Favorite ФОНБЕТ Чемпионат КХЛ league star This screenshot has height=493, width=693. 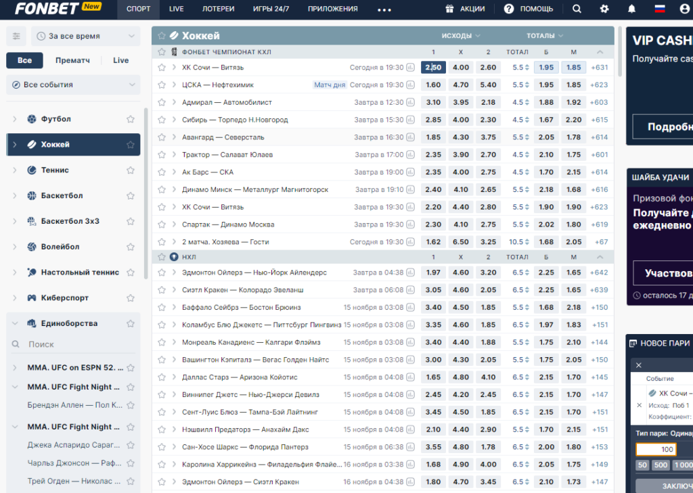[x=162, y=51]
